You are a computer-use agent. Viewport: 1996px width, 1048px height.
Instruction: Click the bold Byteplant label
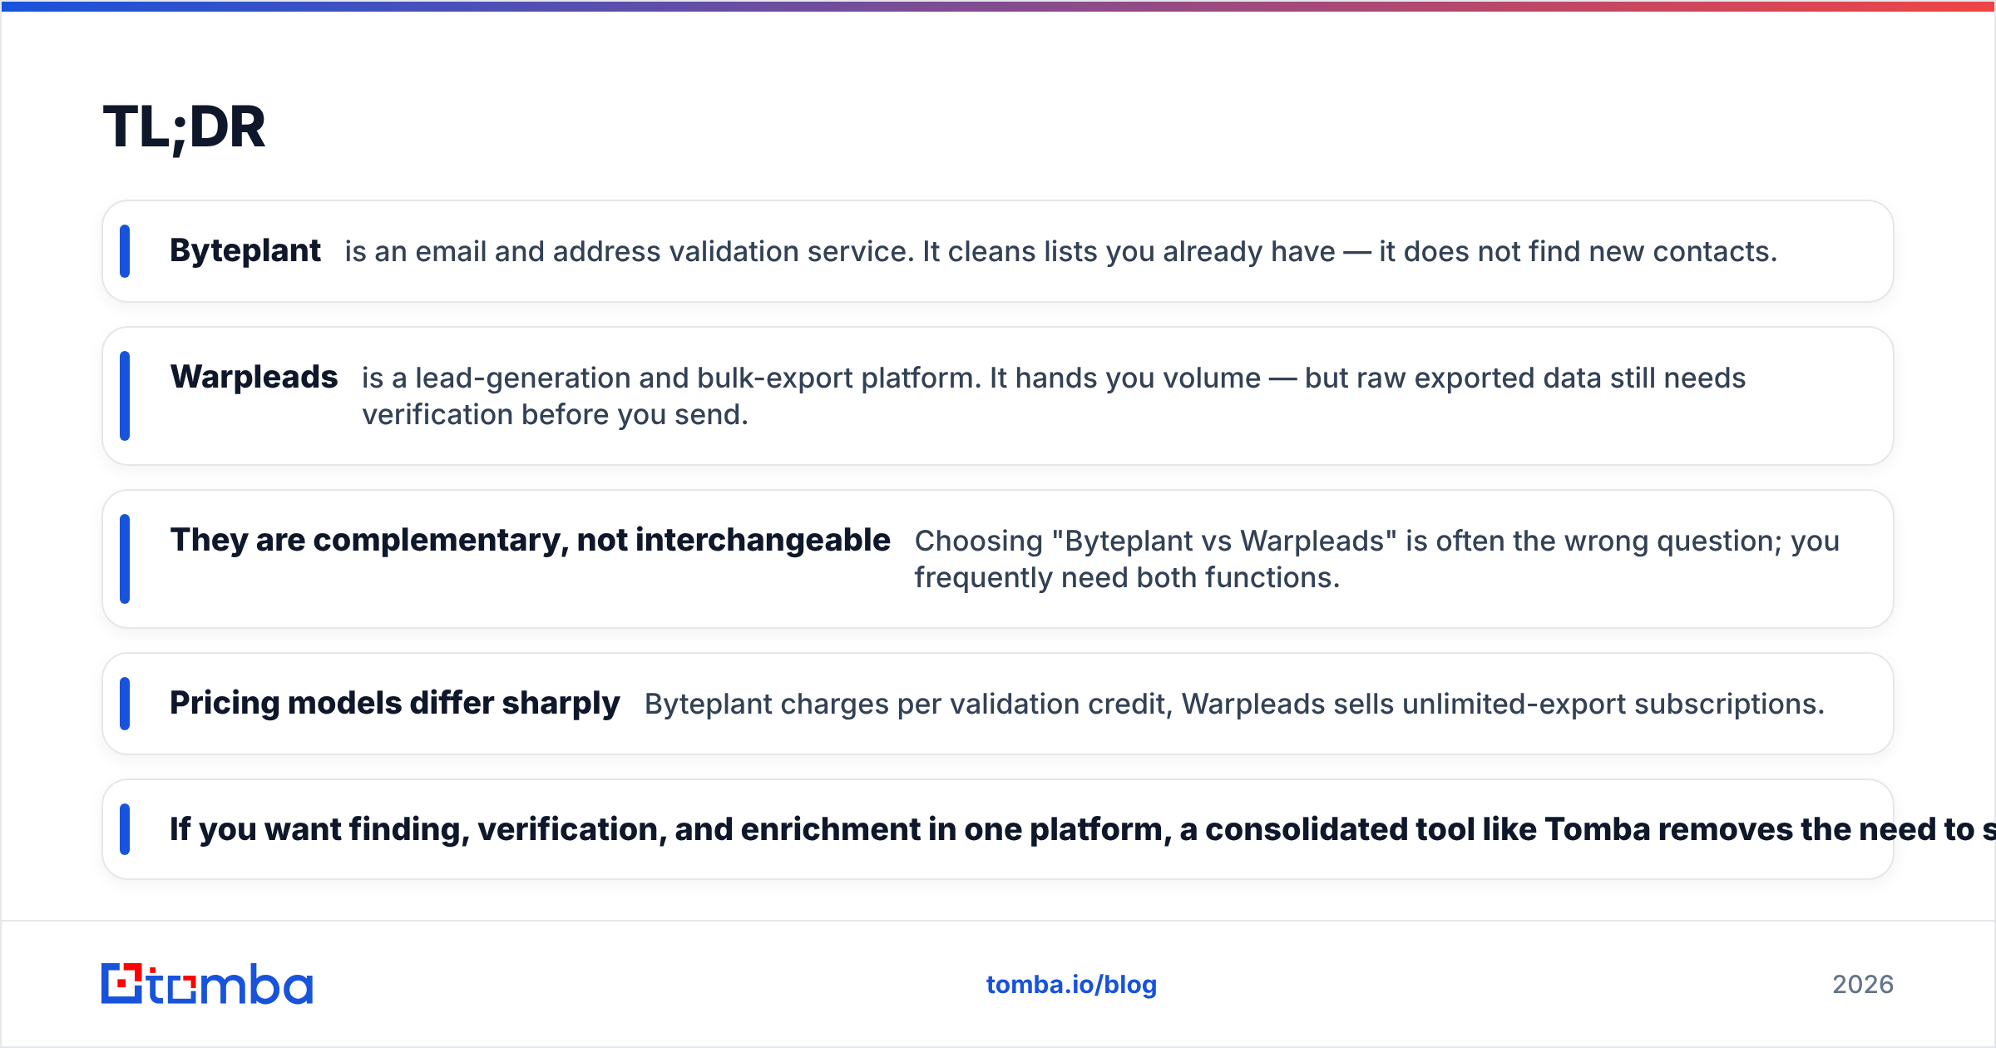(245, 250)
